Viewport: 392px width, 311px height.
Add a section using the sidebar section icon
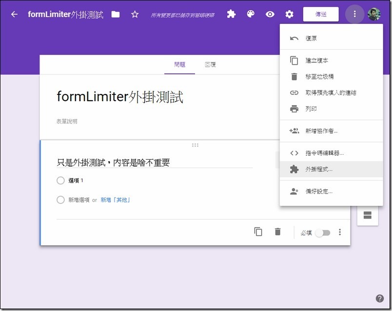click(367, 215)
